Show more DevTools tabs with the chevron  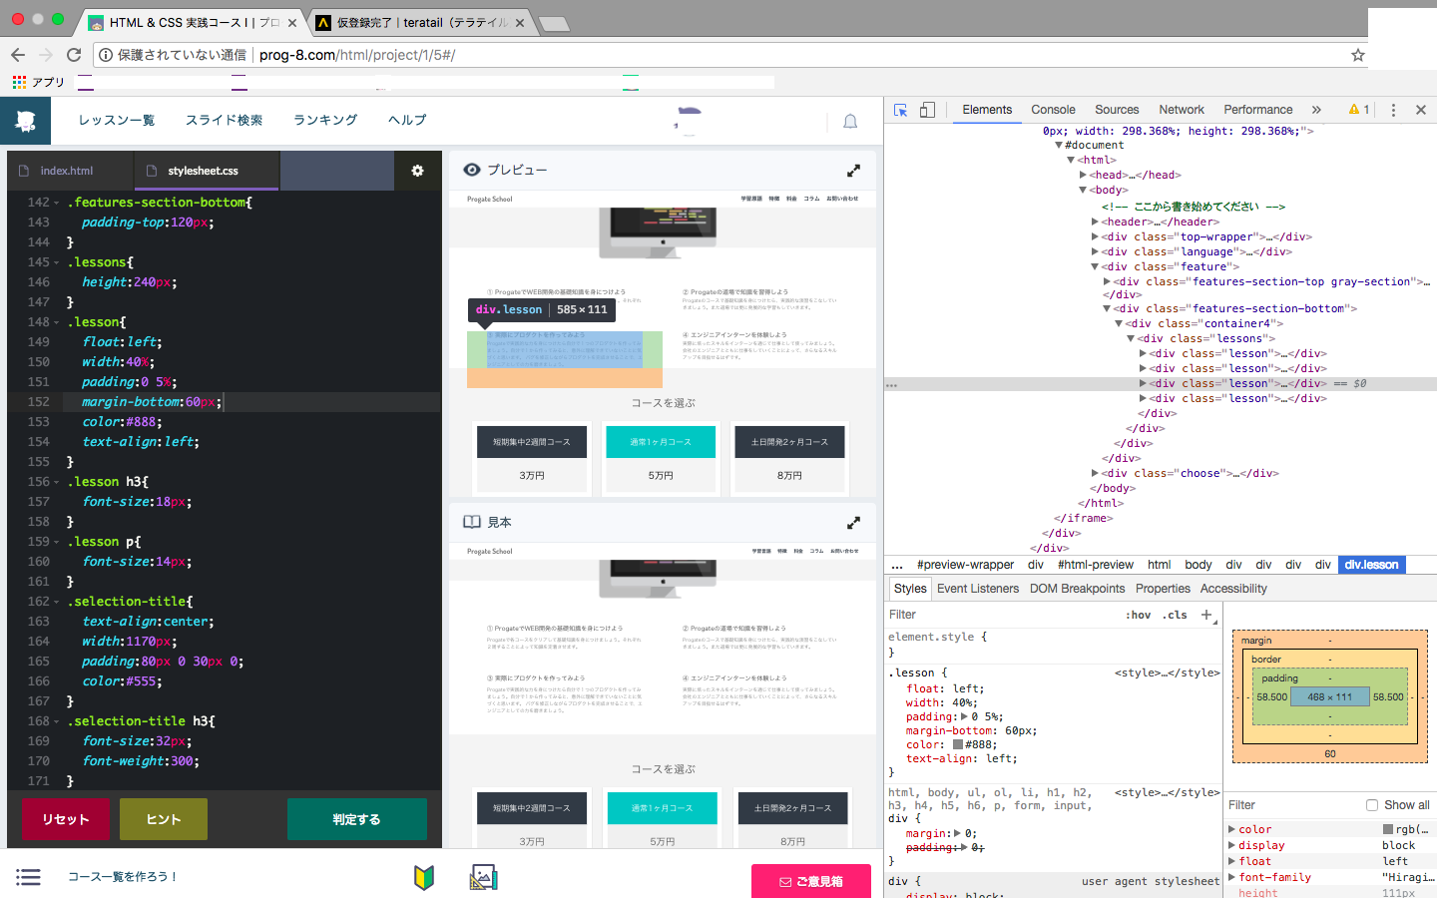coord(1316,110)
